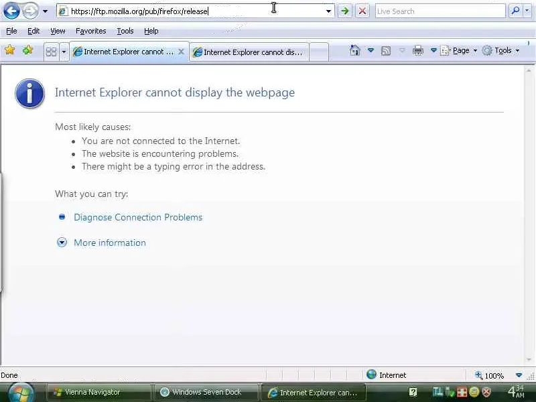Expand the Print options dropdown arrow
The height and width of the screenshot is (402, 536).
(x=433, y=51)
